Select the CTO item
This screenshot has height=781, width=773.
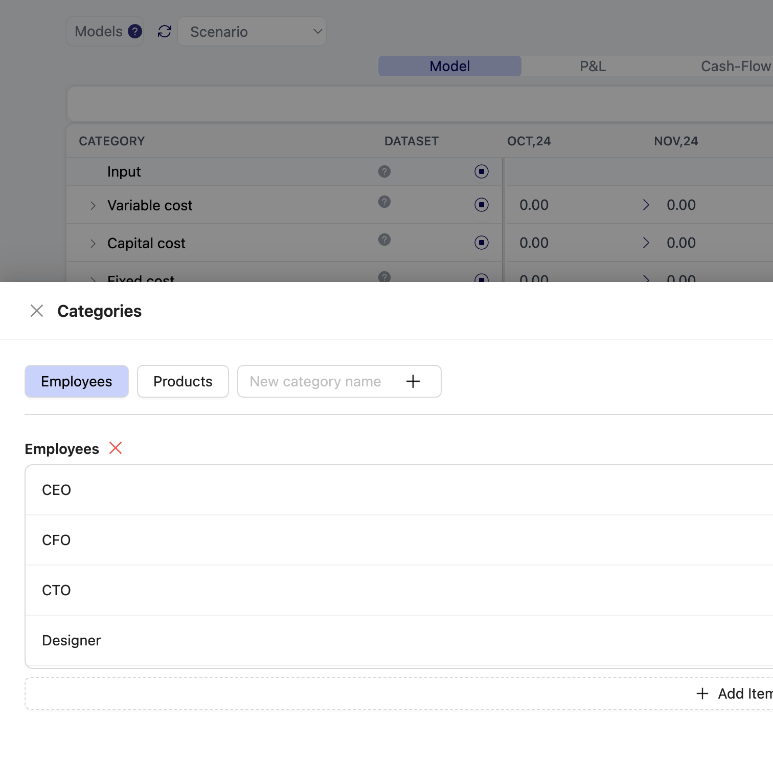pyautogui.click(x=399, y=591)
